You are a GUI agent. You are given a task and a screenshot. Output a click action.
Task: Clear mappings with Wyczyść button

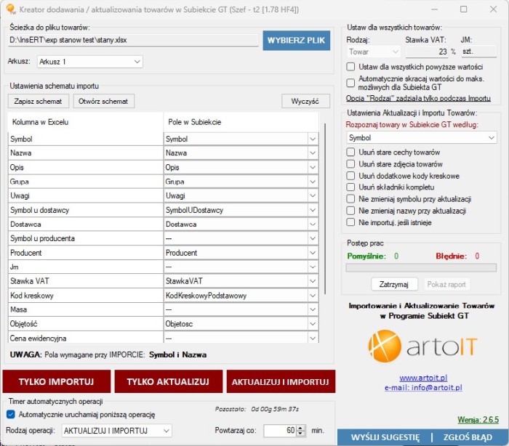pos(305,102)
